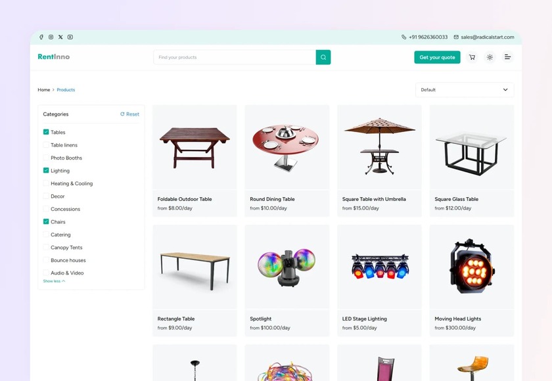The image size is (552, 381).
Task: Collapse categories with Show less
Action: (54, 281)
